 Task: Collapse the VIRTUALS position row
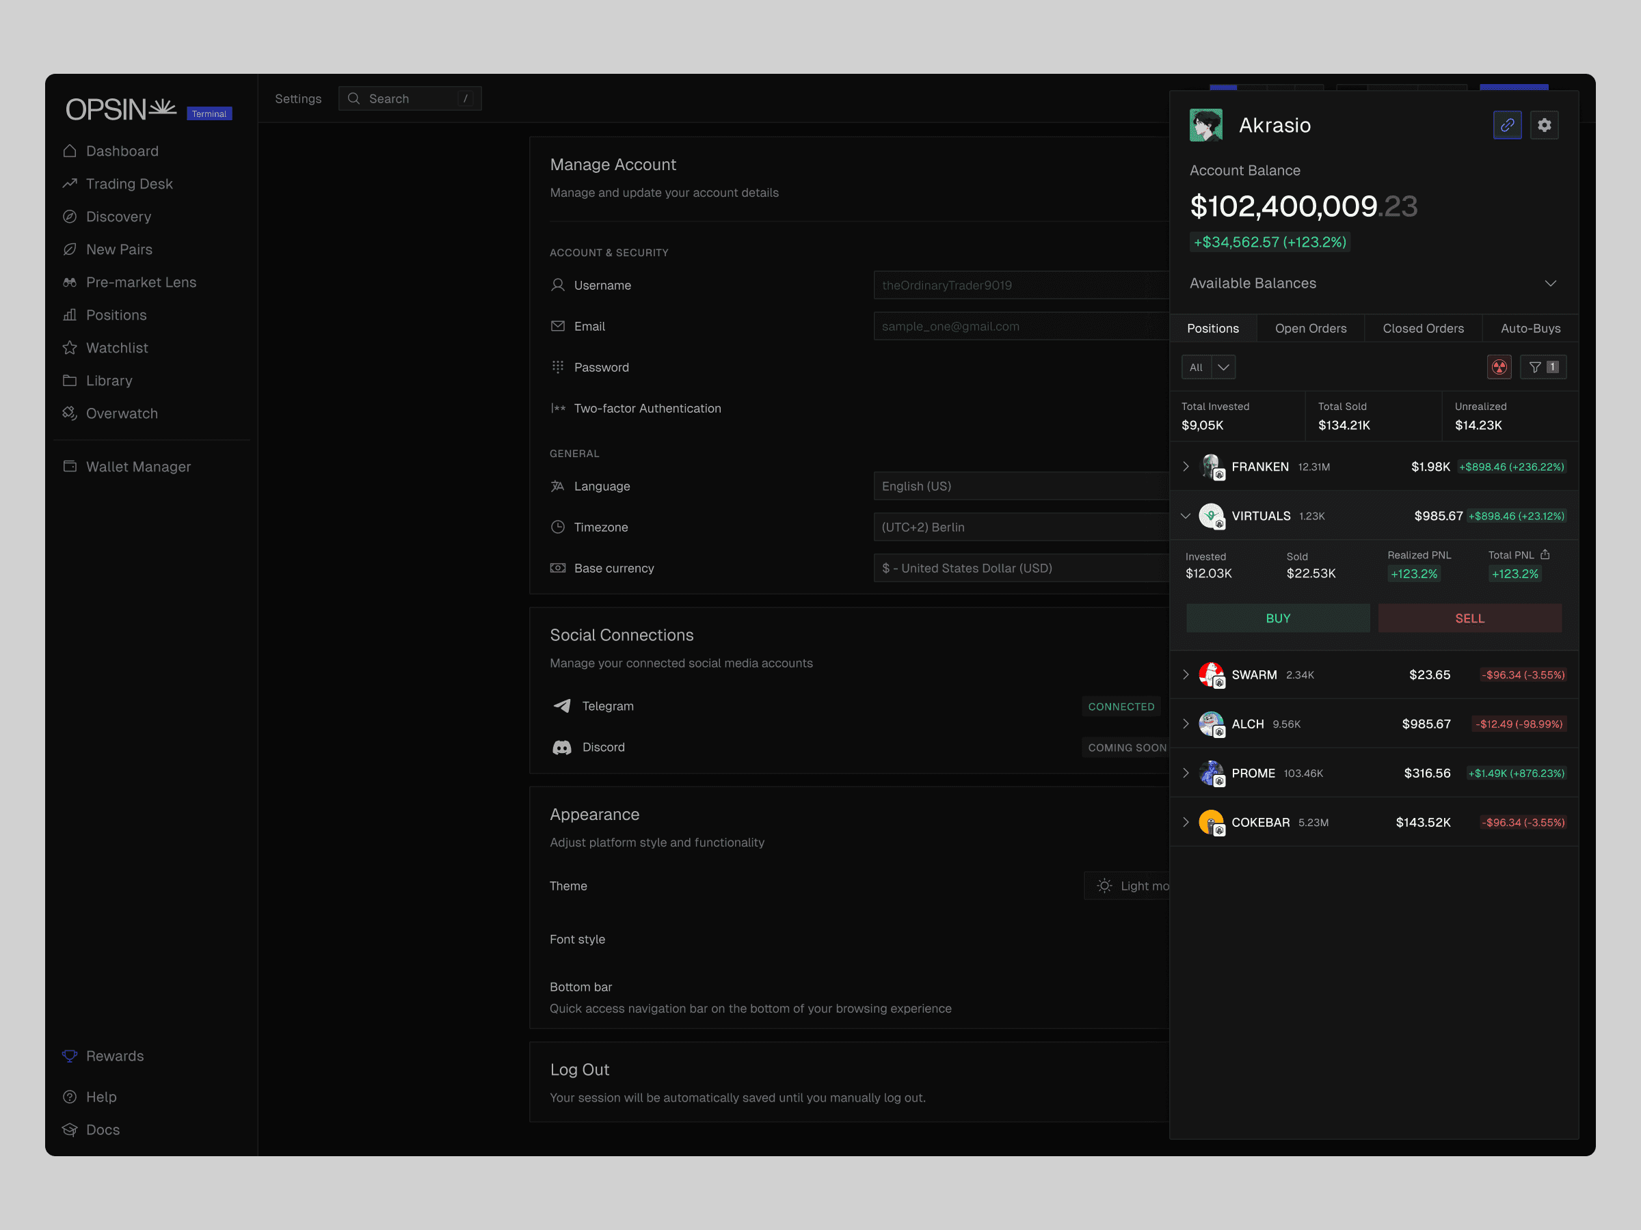[1186, 516]
